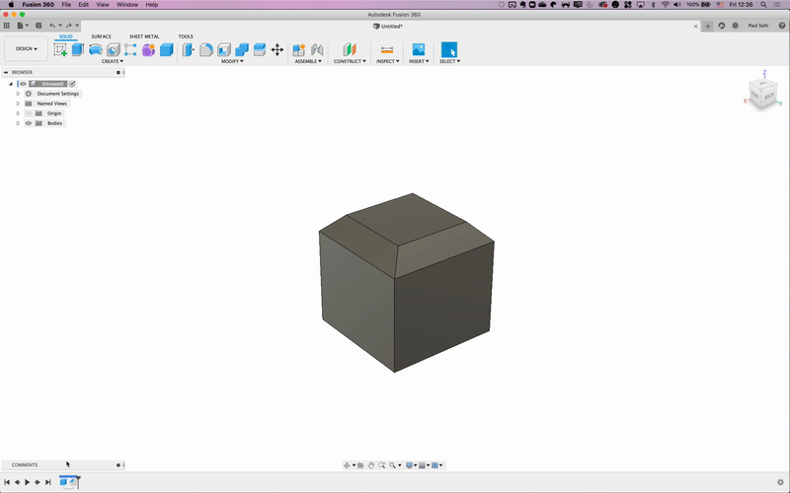Select the Hole tool
Screen dimensions: 790x493
pyautogui.click(x=114, y=49)
